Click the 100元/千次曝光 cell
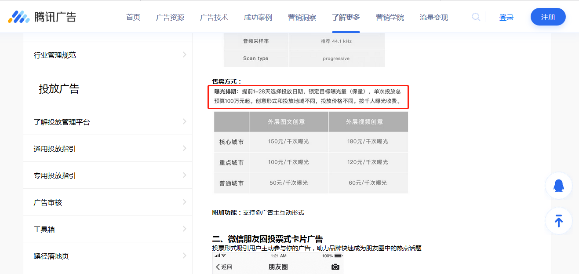 point(288,162)
